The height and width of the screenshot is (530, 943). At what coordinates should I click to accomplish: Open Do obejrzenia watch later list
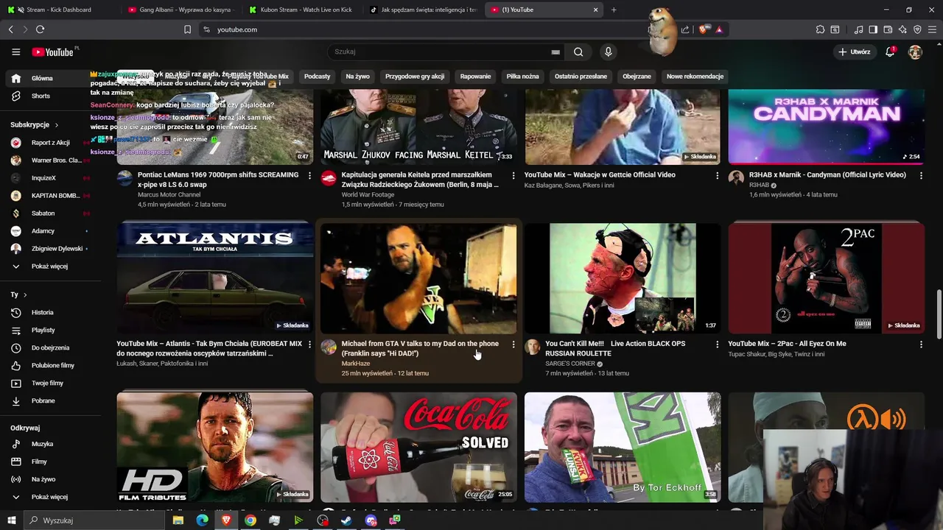pyautogui.click(x=51, y=347)
